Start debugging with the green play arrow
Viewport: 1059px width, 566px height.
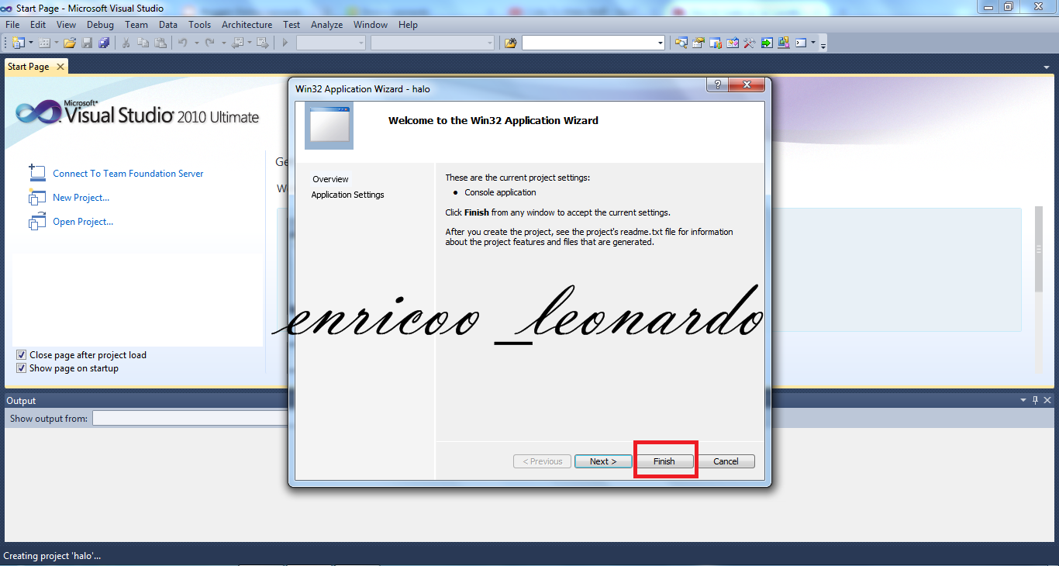(285, 43)
